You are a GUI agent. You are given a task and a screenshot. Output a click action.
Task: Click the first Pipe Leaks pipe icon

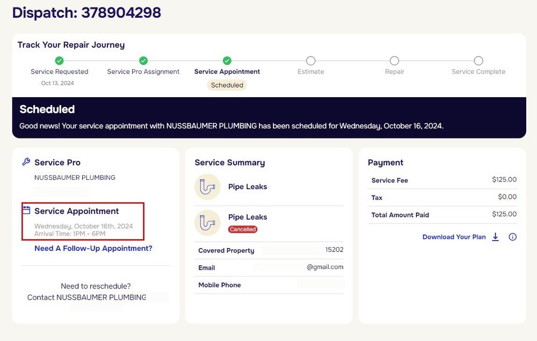tap(207, 187)
